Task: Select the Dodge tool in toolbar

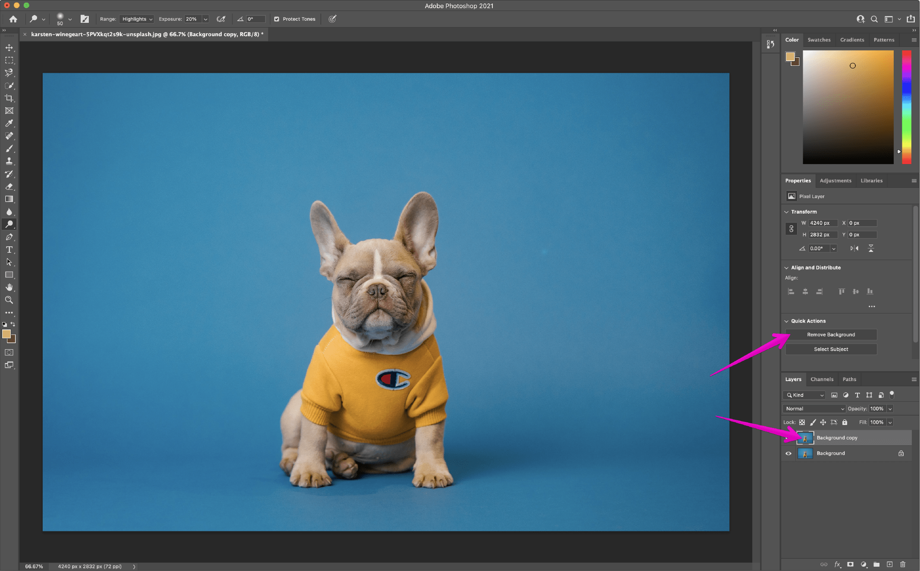Action: click(9, 224)
